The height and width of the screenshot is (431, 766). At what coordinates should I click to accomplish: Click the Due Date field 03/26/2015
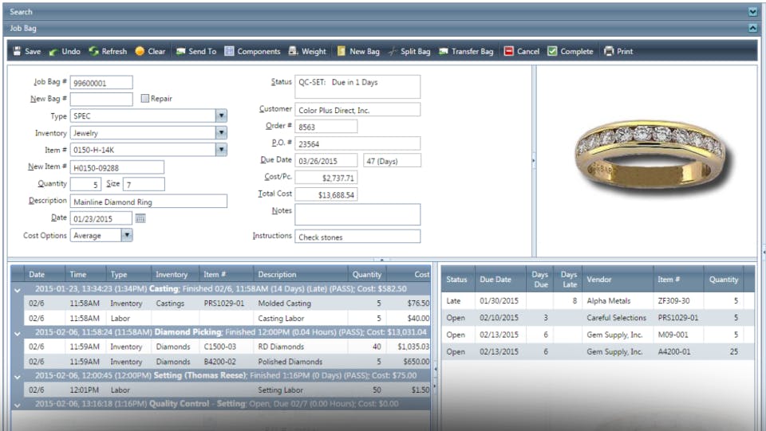click(326, 160)
